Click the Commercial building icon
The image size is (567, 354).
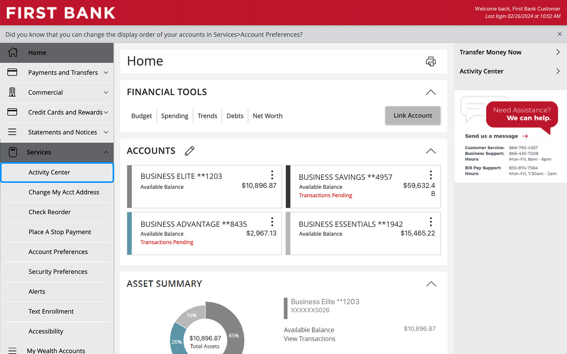[x=12, y=92]
